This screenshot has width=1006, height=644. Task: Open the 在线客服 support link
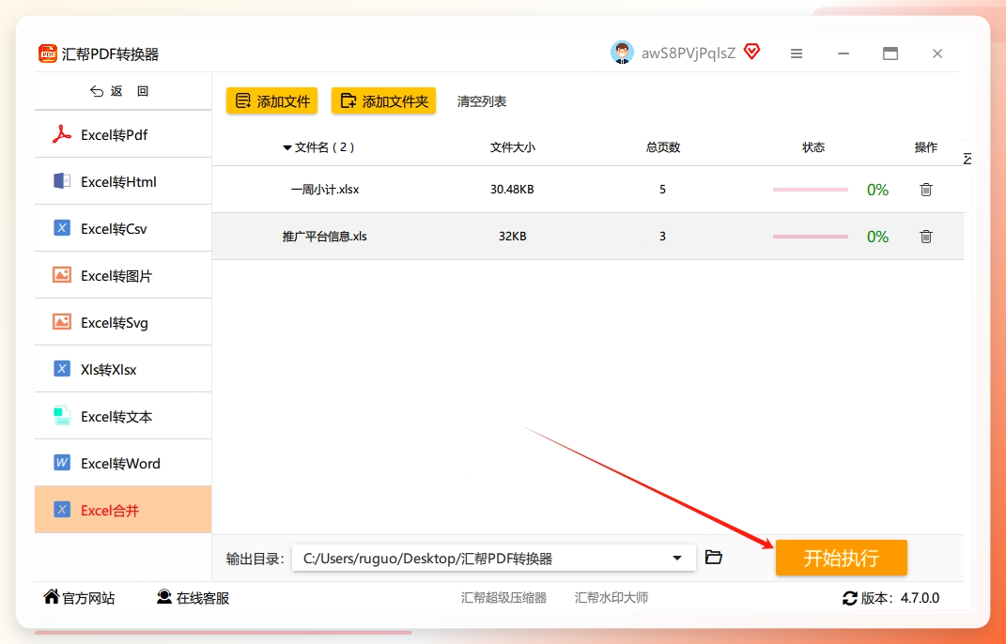193,598
